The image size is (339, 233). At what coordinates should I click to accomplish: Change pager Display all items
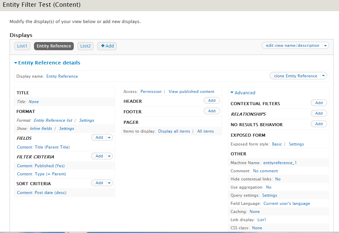tap(174, 131)
